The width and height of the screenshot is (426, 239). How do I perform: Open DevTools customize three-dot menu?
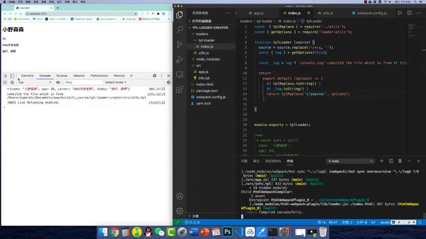pos(162,76)
